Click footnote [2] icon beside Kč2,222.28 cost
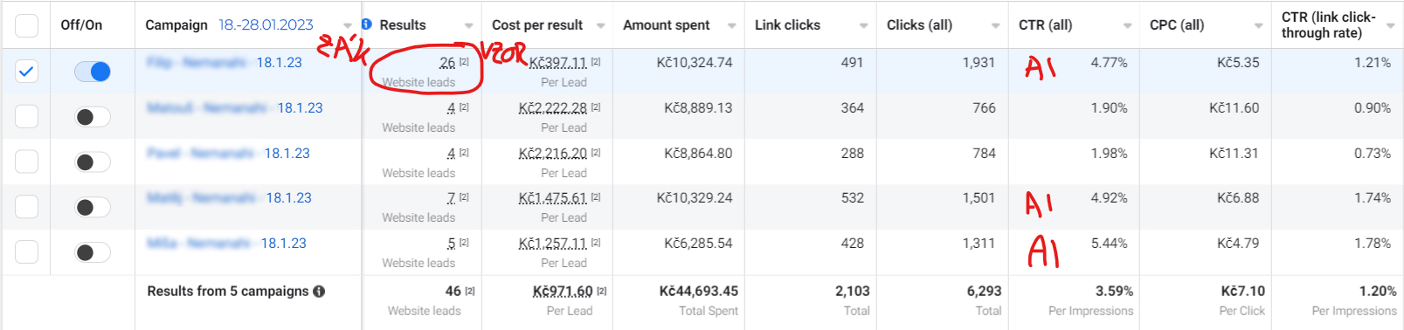The image size is (1404, 330). click(x=596, y=107)
